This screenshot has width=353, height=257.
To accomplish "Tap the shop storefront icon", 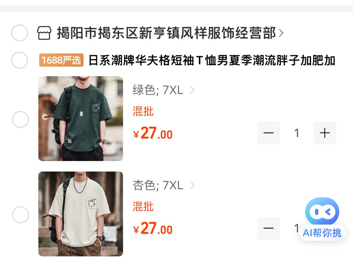I will click(44, 33).
